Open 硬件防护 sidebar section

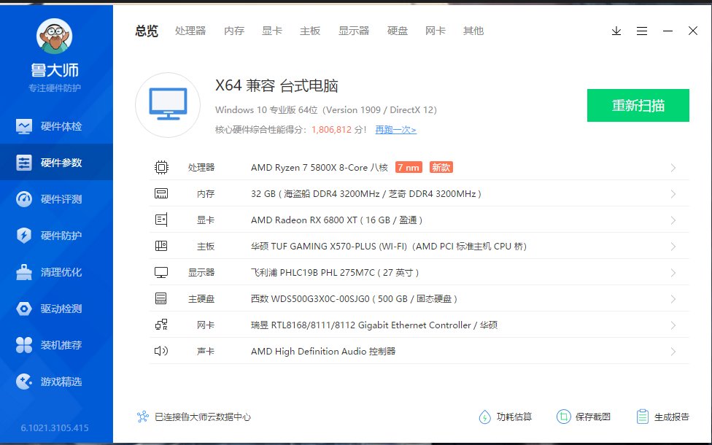56,235
